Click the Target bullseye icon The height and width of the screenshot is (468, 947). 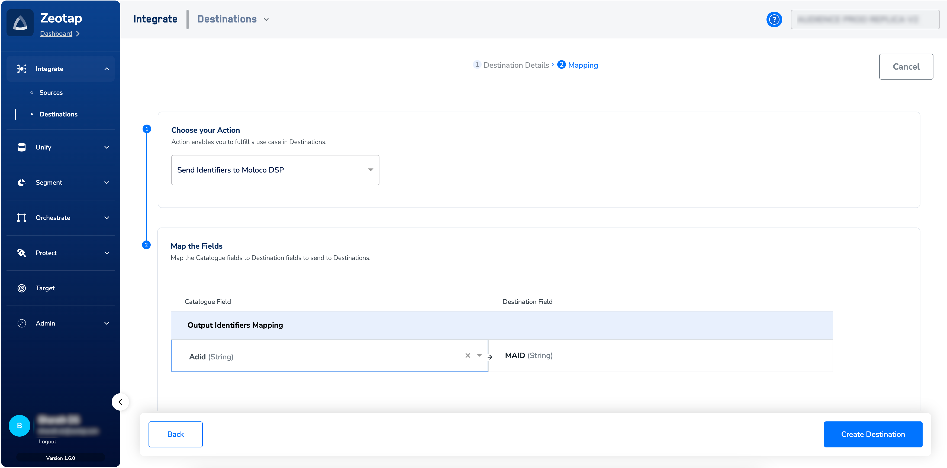click(x=22, y=288)
